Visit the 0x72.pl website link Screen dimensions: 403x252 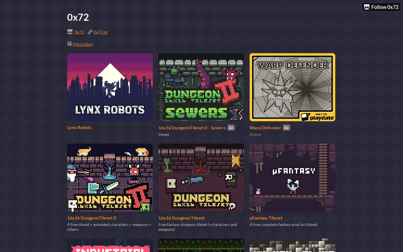pyautogui.click(x=100, y=32)
